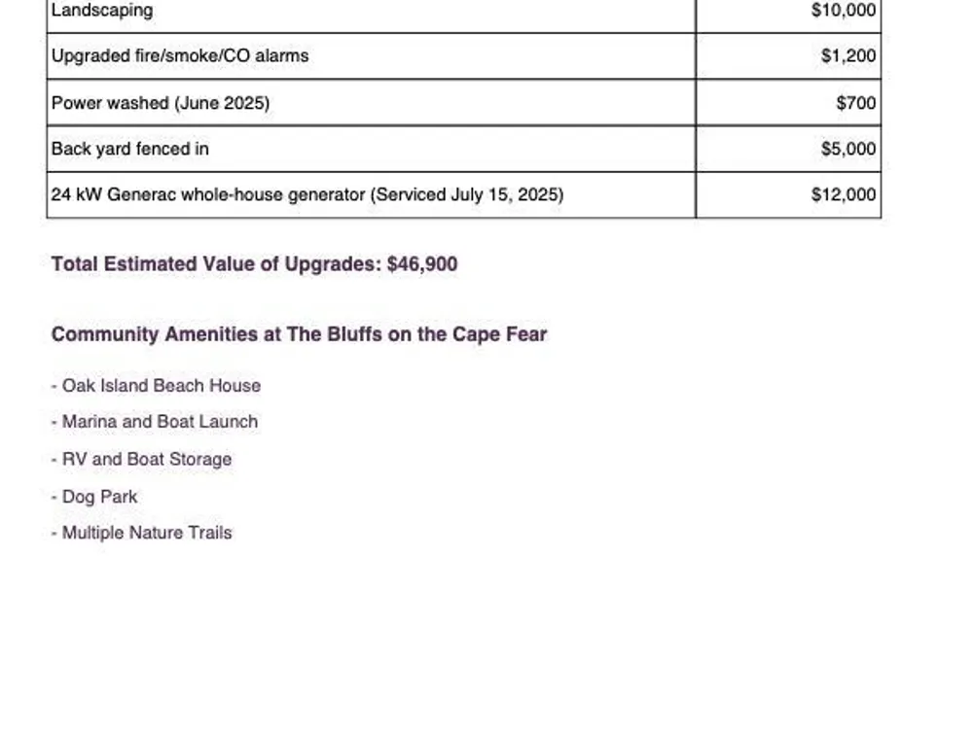Viewport: 973px width, 729px height.
Task: Select RV and Boat Storage item
Action: click(x=141, y=460)
